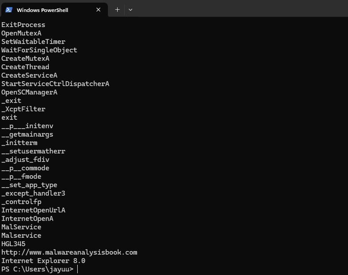Expand the new tab profile dropdown chevron
The width and height of the screenshot is (348, 275).
tap(130, 10)
